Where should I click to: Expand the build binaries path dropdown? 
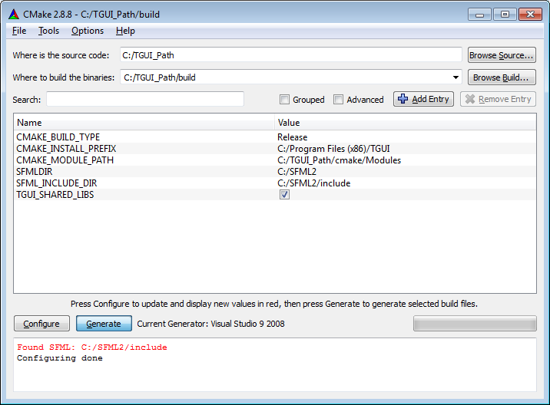(456, 77)
